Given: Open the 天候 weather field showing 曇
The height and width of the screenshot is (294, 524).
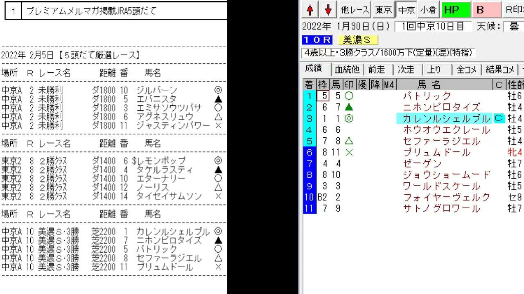Looking at the screenshot, I should [x=513, y=27].
